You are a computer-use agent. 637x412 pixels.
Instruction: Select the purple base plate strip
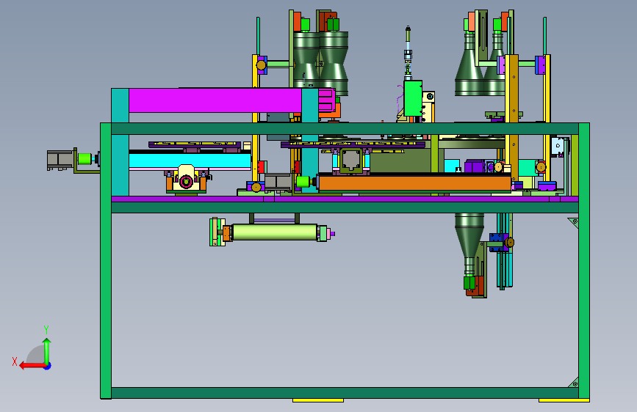[345, 199]
